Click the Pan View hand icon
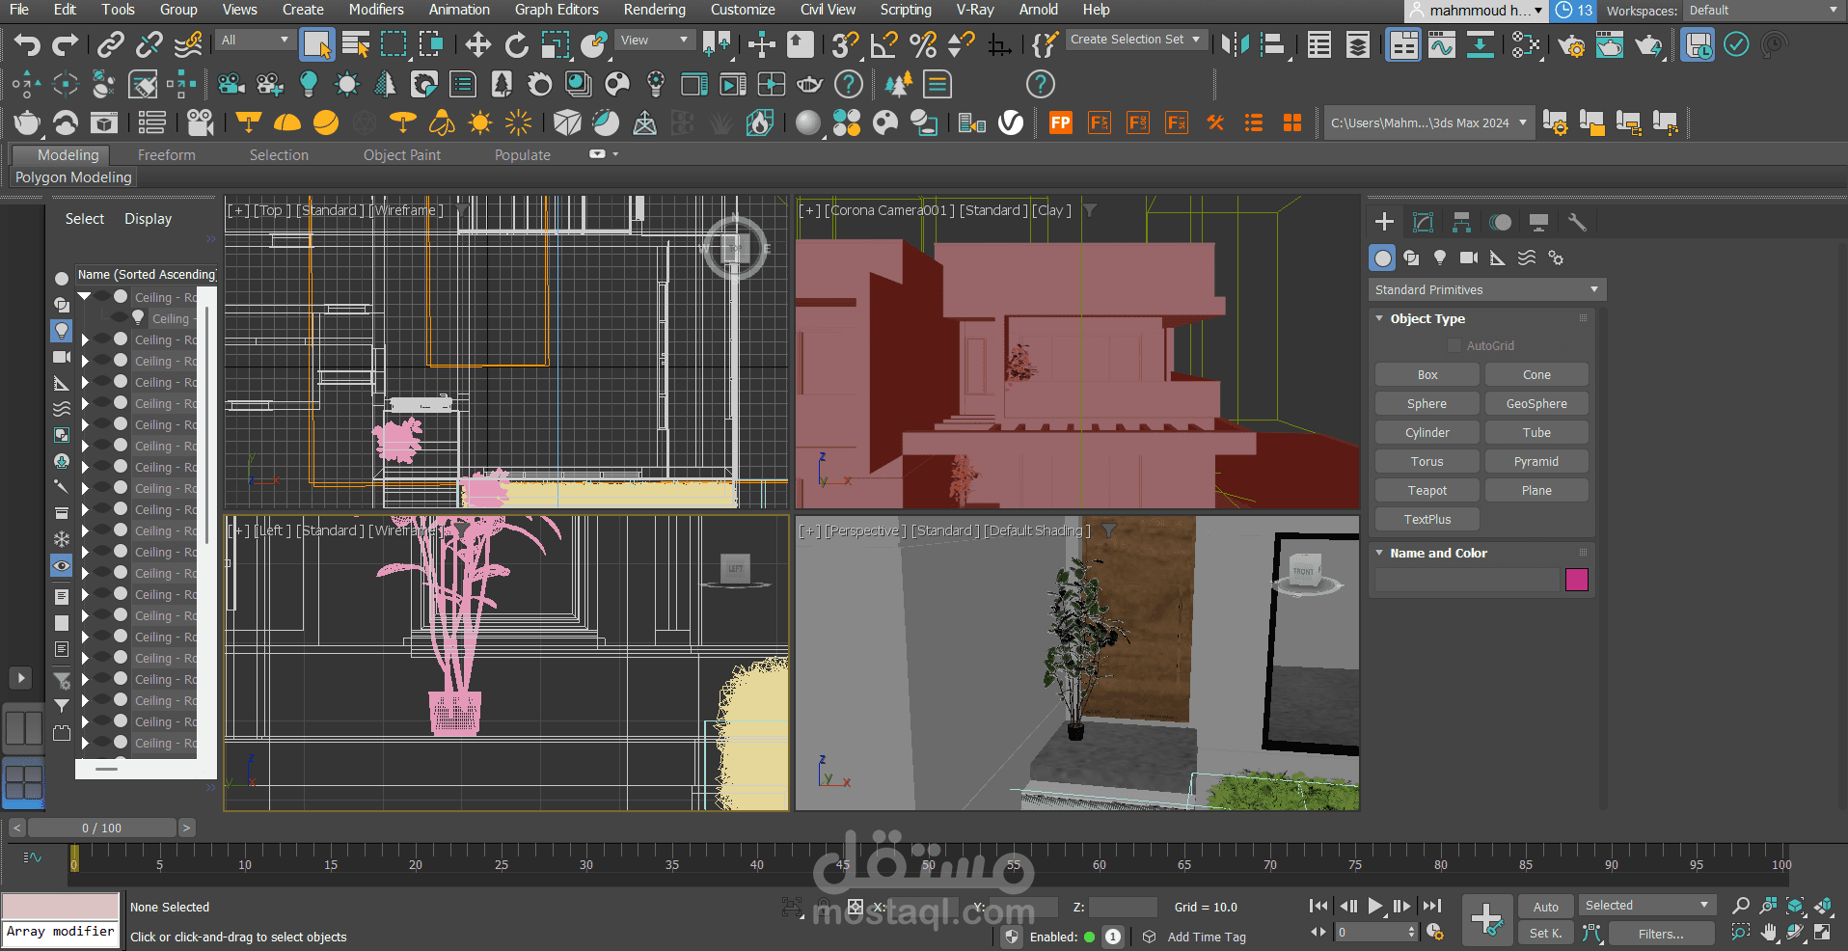 click(1768, 933)
